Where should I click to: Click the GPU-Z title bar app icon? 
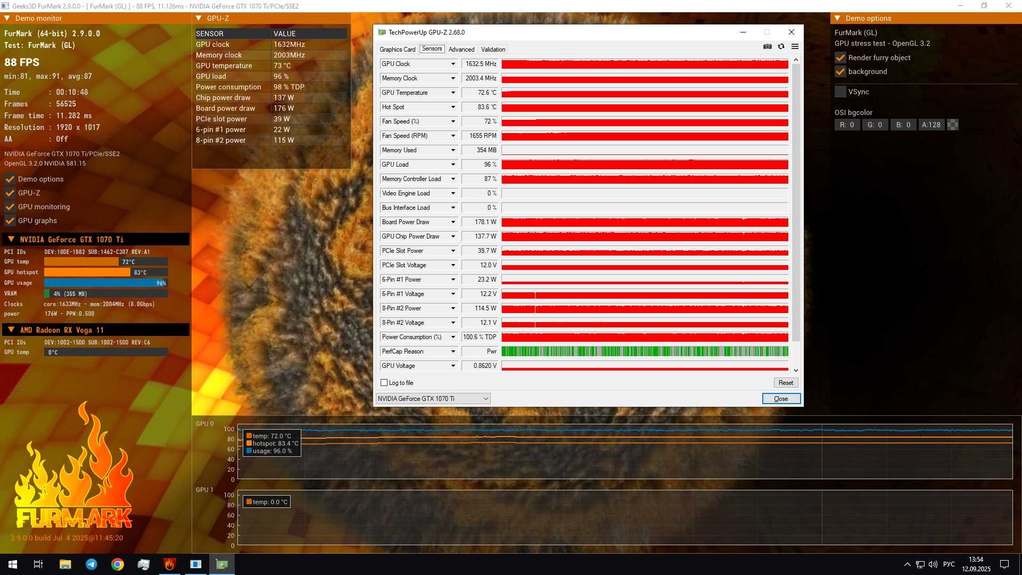pyautogui.click(x=382, y=32)
